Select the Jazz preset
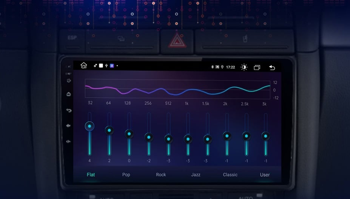The height and width of the screenshot is (199, 350). (196, 175)
